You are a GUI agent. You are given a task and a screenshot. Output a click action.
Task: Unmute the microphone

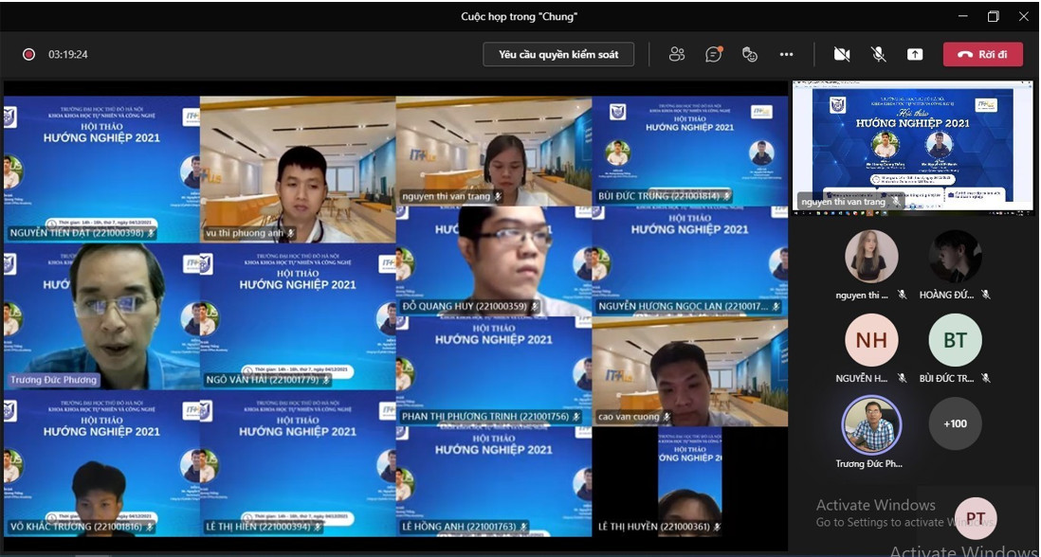pyautogui.click(x=878, y=55)
